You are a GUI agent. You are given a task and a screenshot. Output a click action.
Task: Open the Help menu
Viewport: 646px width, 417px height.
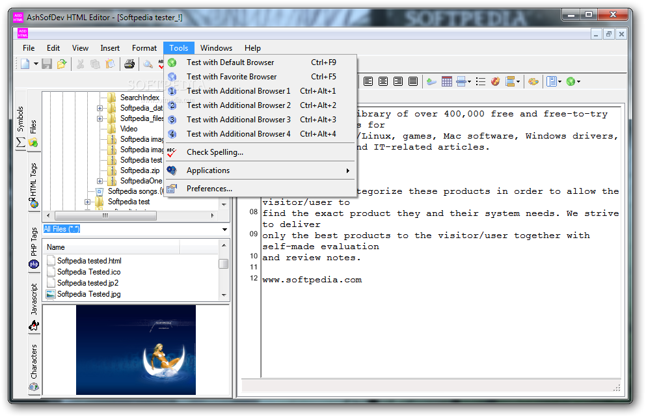pos(252,48)
